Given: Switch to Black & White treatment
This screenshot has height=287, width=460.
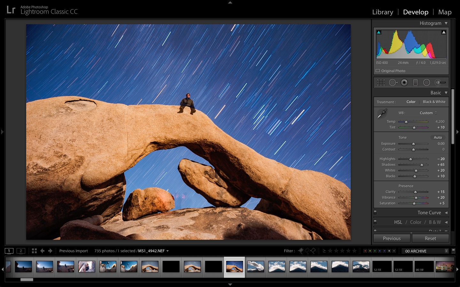Looking at the screenshot, I should coord(434,102).
